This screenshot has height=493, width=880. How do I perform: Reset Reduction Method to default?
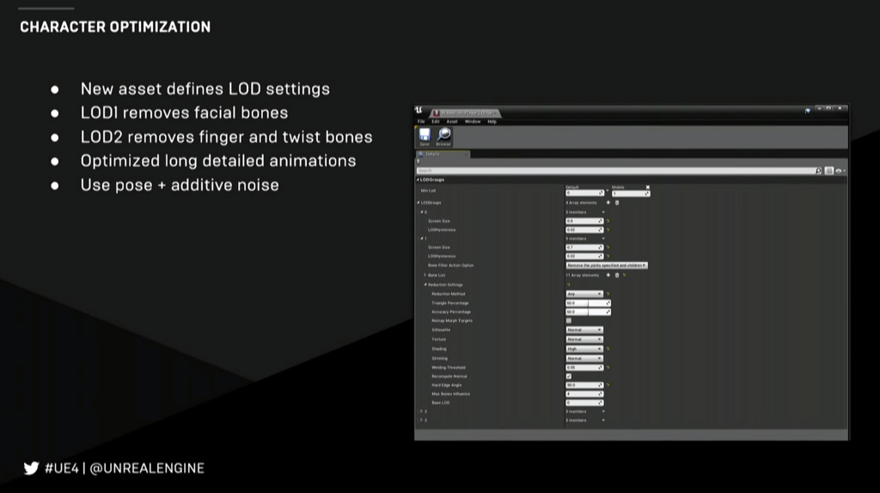coord(608,294)
